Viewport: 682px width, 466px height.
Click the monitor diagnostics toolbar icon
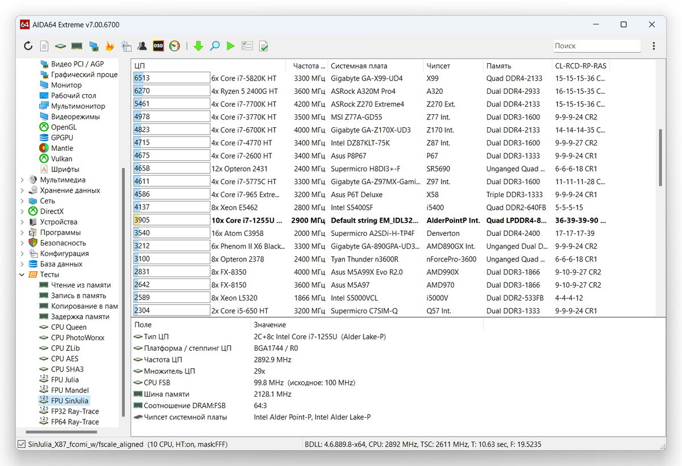(x=94, y=46)
